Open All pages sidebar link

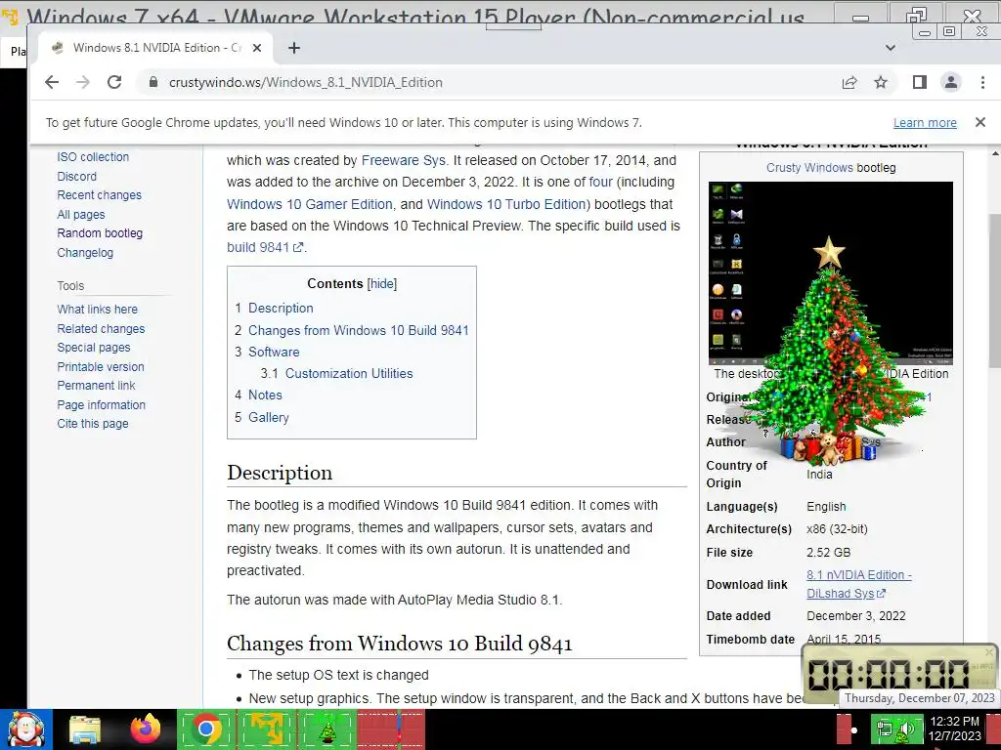pos(80,214)
